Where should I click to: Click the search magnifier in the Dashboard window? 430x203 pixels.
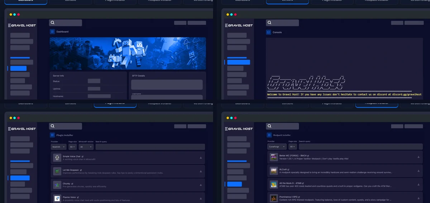[53, 23]
